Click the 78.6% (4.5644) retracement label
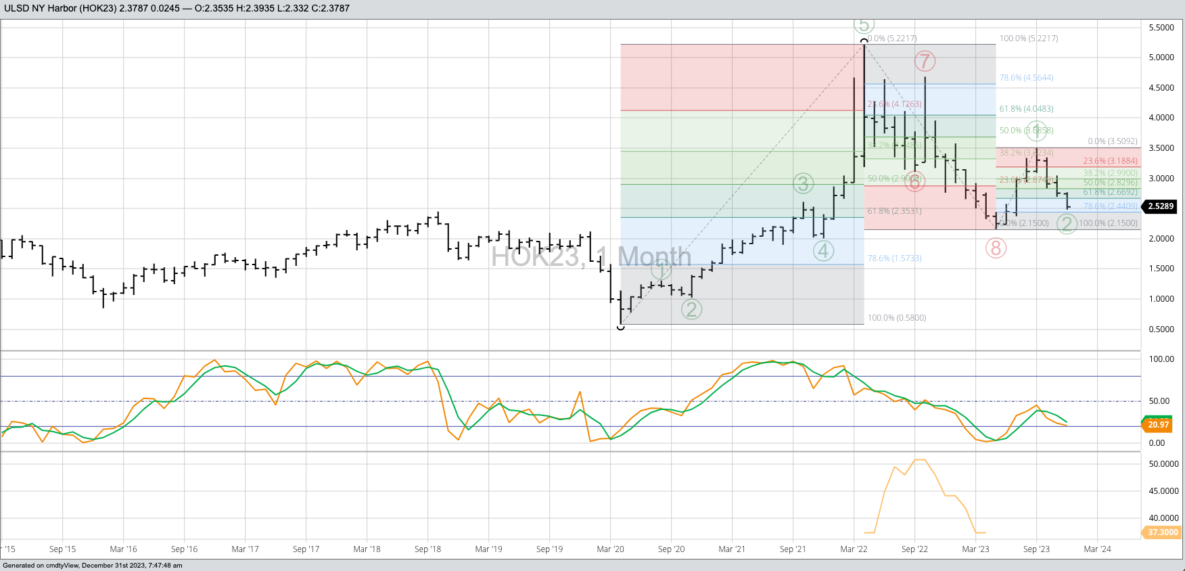 [x=1026, y=78]
